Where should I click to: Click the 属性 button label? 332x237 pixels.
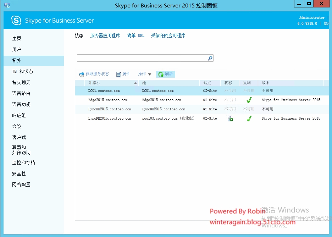click(x=126, y=74)
